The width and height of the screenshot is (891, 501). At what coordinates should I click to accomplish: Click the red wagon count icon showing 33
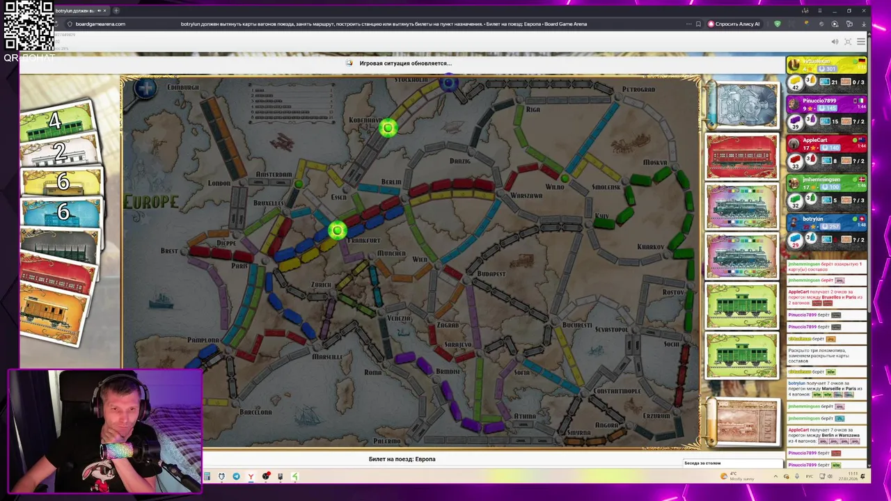pyautogui.click(x=796, y=161)
